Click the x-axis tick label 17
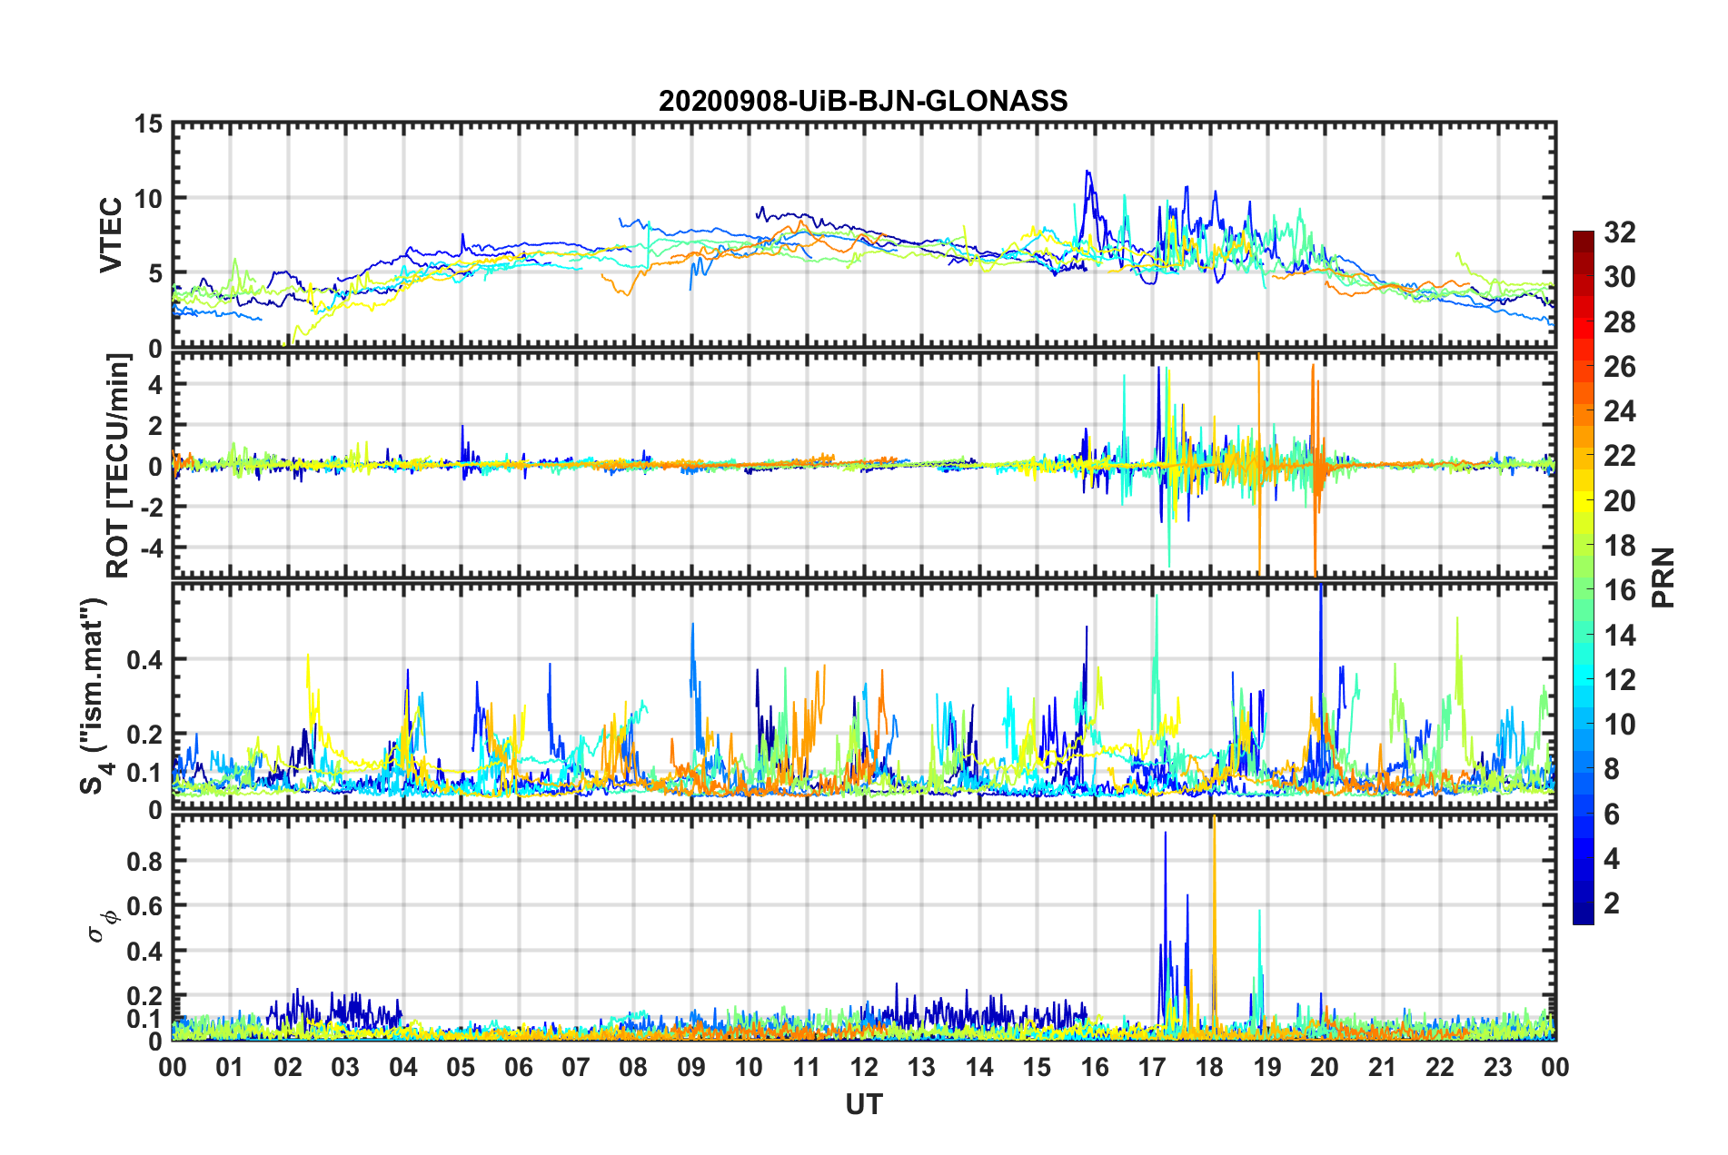1728x1155 pixels. click(x=1152, y=1067)
